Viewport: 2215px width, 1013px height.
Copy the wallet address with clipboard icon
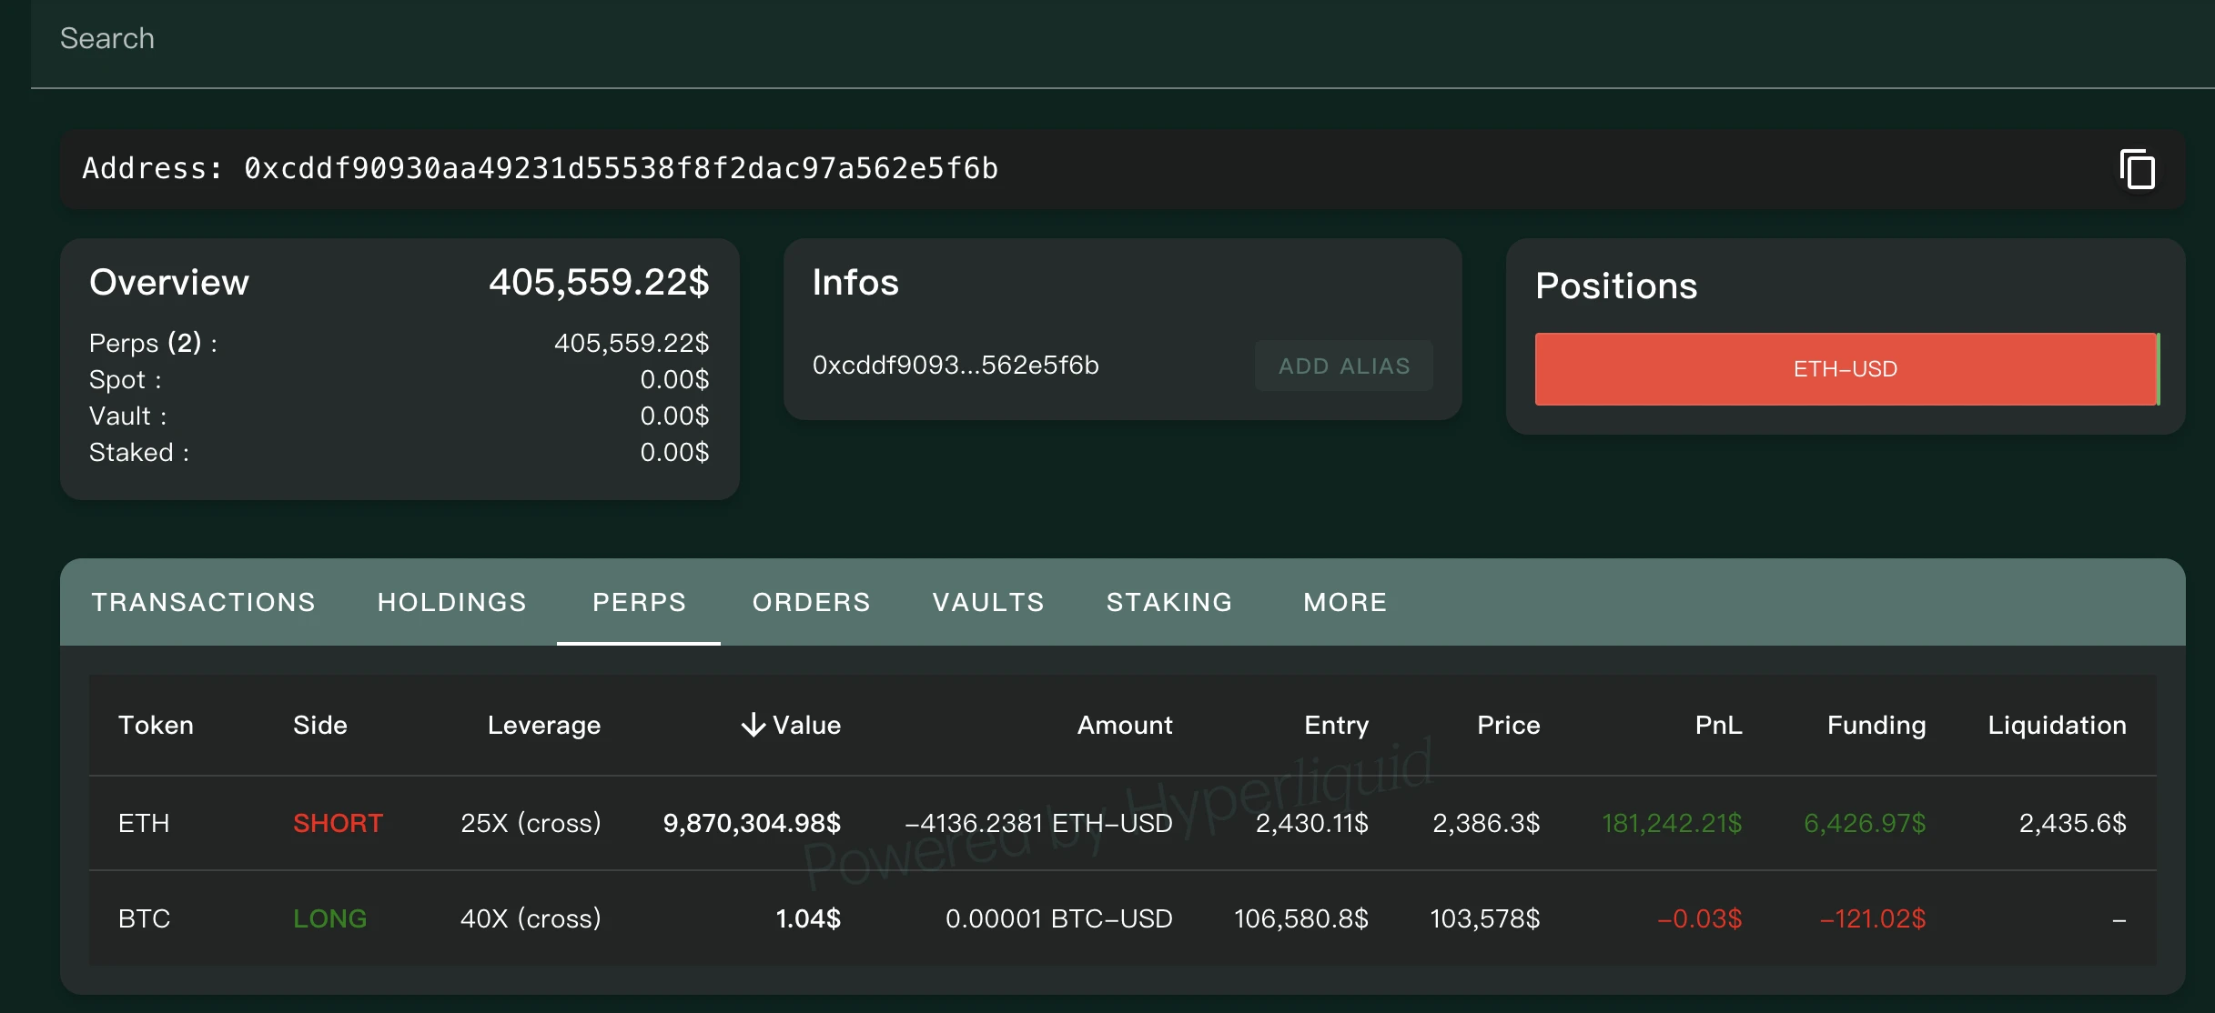point(2137,169)
